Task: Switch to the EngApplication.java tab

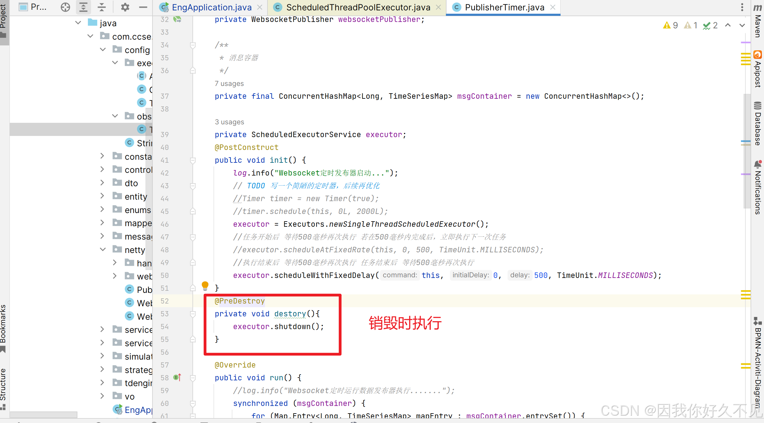Action: pos(211,7)
